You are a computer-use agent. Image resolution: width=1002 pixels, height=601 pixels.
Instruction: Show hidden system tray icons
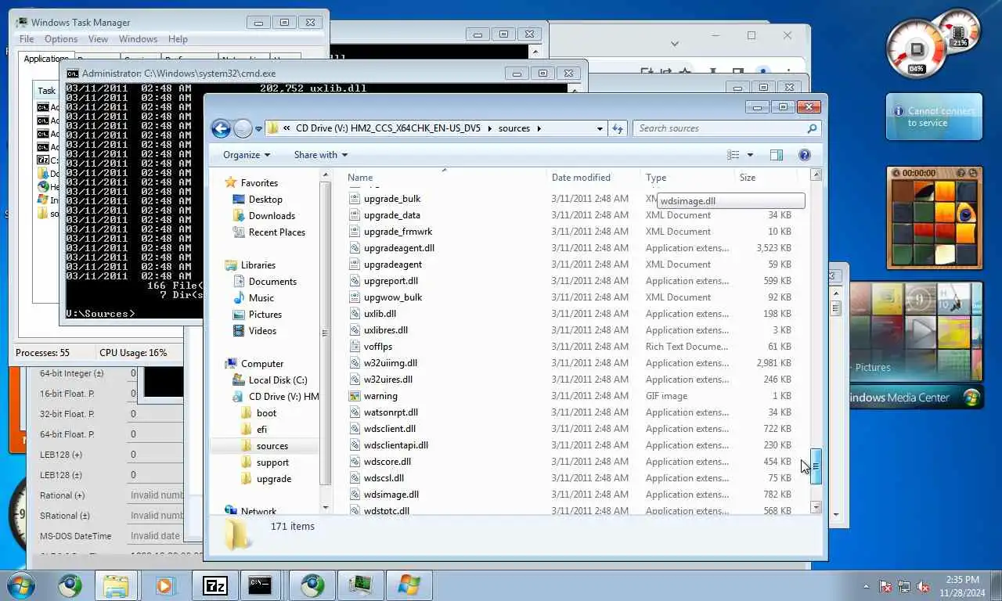coord(866,585)
